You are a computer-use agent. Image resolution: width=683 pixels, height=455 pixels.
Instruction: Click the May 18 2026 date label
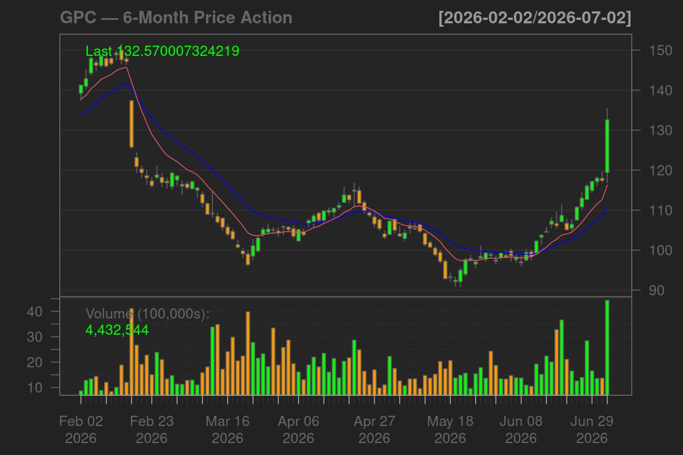pos(450,430)
